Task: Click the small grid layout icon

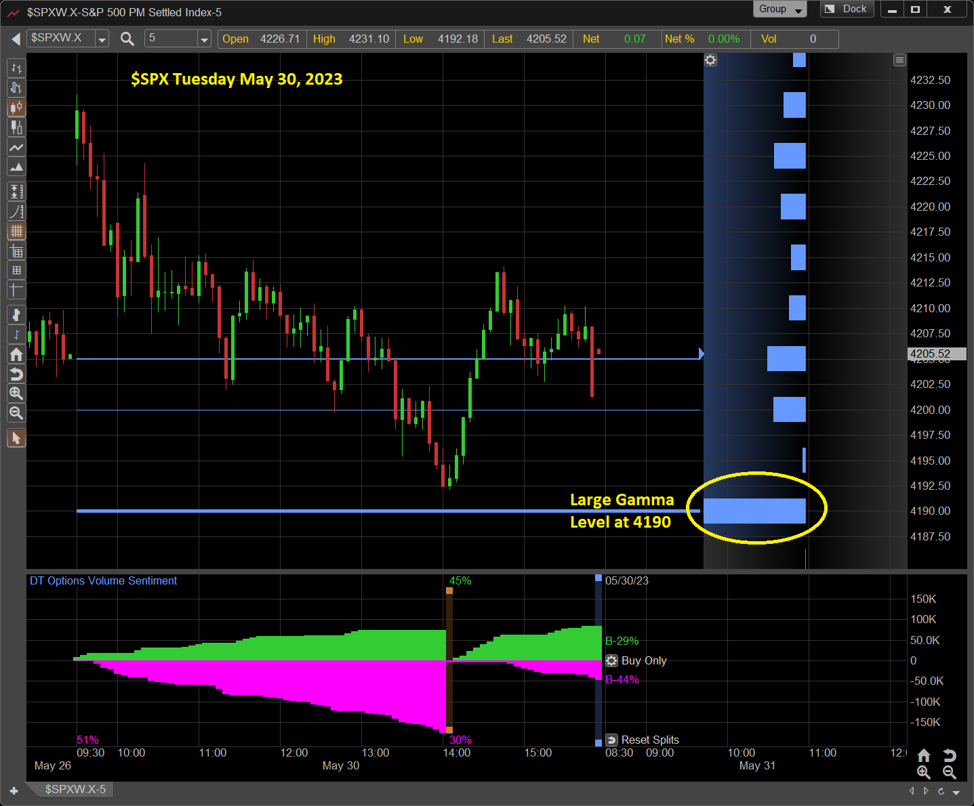Action: (x=16, y=270)
